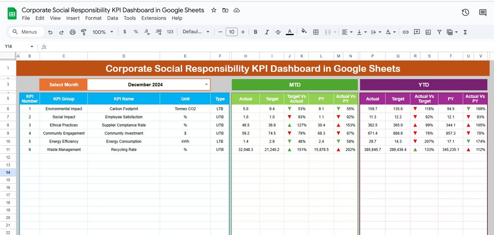Image resolution: width=494 pixels, height=235 pixels.
Task: Toggle strikethrough formatting
Action: [278, 32]
